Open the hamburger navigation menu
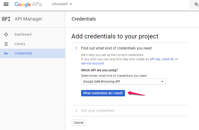The height and width of the screenshot is (130, 199). pos(6,4)
